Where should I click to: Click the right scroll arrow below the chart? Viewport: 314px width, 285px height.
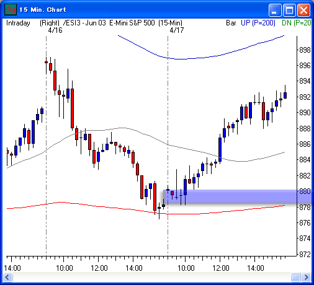[306, 277]
